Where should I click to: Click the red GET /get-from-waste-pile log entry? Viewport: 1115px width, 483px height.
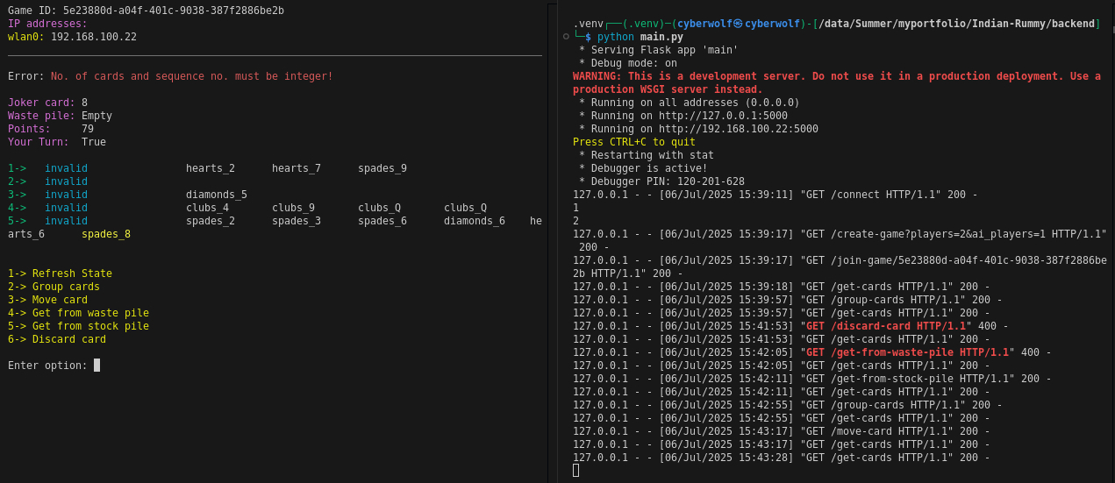pyautogui.click(x=905, y=352)
